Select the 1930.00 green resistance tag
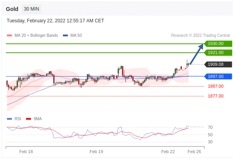This screenshot has width=233, height=159. point(218,44)
